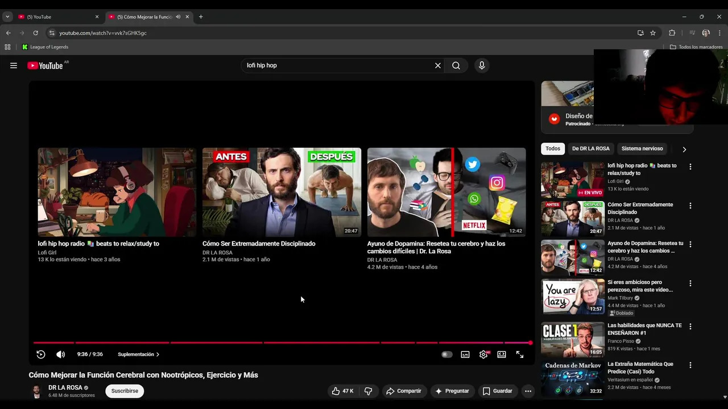Image resolution: width=728 pixels, height=409 pixels.
Task: Install app icon in address bar
Action: pyautogui.click(x=640, y=33)
